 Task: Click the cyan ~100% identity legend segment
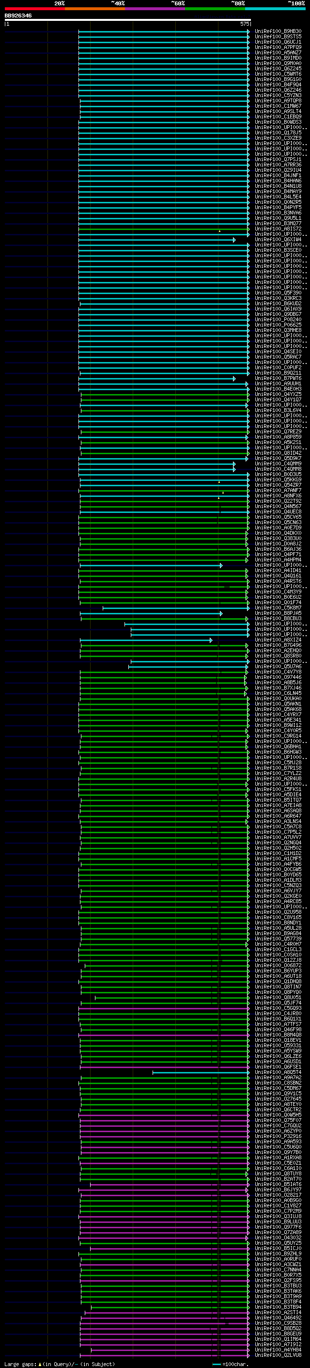coord(275,9)
